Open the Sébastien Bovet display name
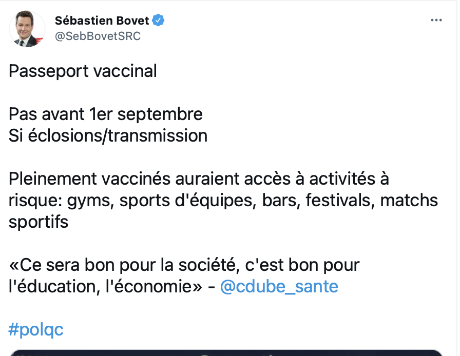This screenshot has width=460, height=356. tap(102, 21)
